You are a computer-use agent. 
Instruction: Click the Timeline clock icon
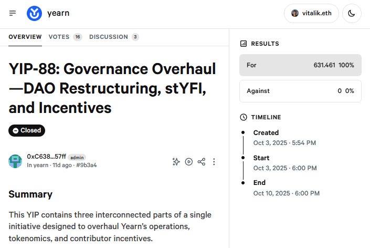243,117
